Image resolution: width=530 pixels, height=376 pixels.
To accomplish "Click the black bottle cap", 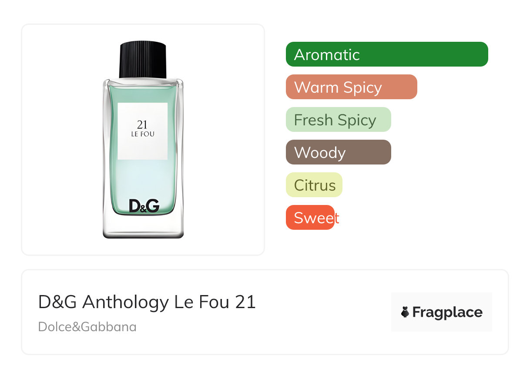I will tap(143, 60).
